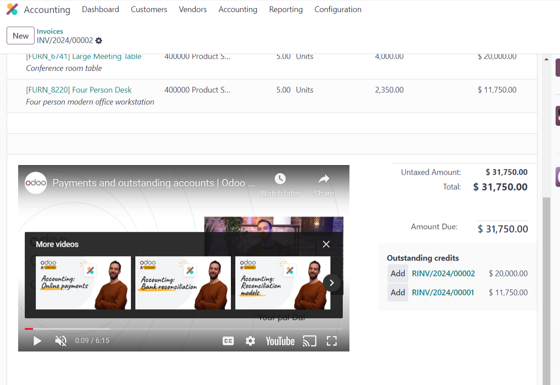Screen dimensions: 560x385
Task: Click the Odoo Accounting app logo
Action: point(12,9)
